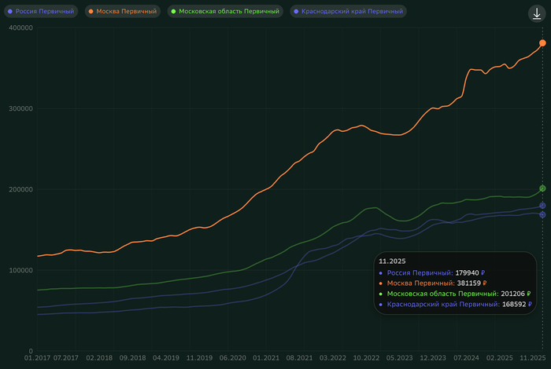The image size is (551, 369).
Task: Click the orange Москва endpoint marker
Action: [542, 42]
